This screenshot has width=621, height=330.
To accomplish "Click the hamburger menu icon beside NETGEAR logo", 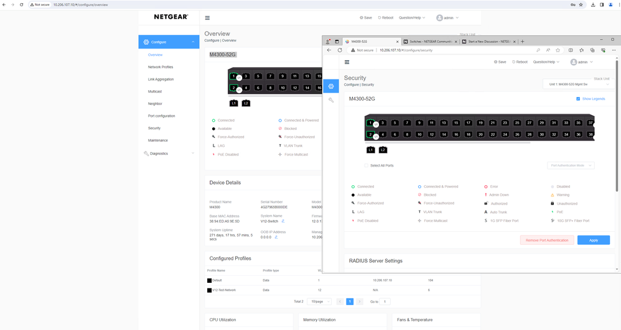I will click(x=207, y=18).
